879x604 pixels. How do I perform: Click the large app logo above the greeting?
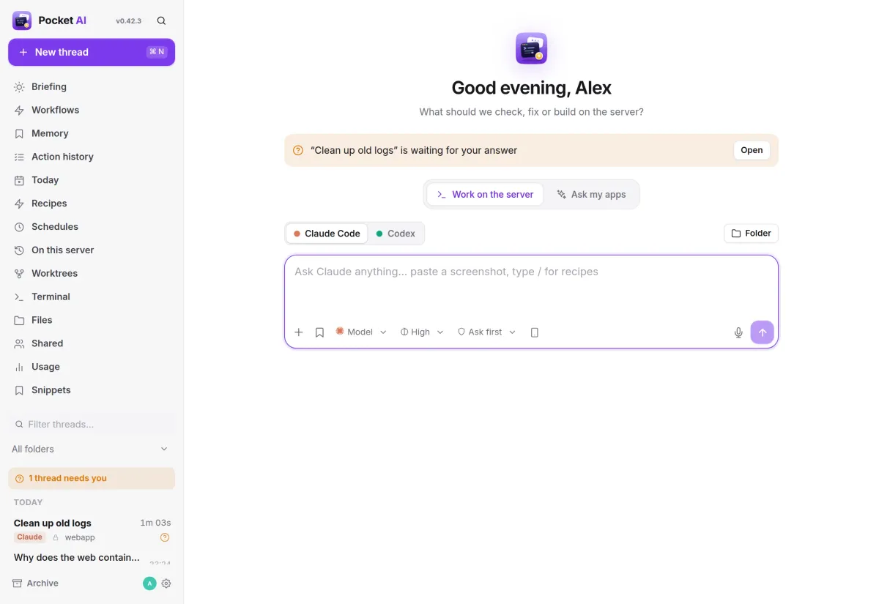point(531,48)
